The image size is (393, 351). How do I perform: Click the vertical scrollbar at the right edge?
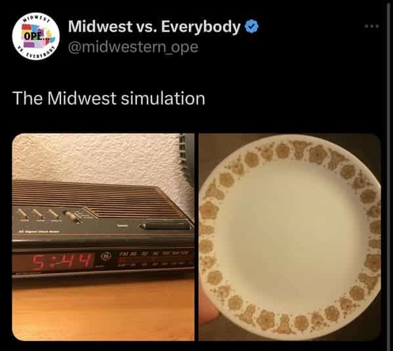point(388,176)
